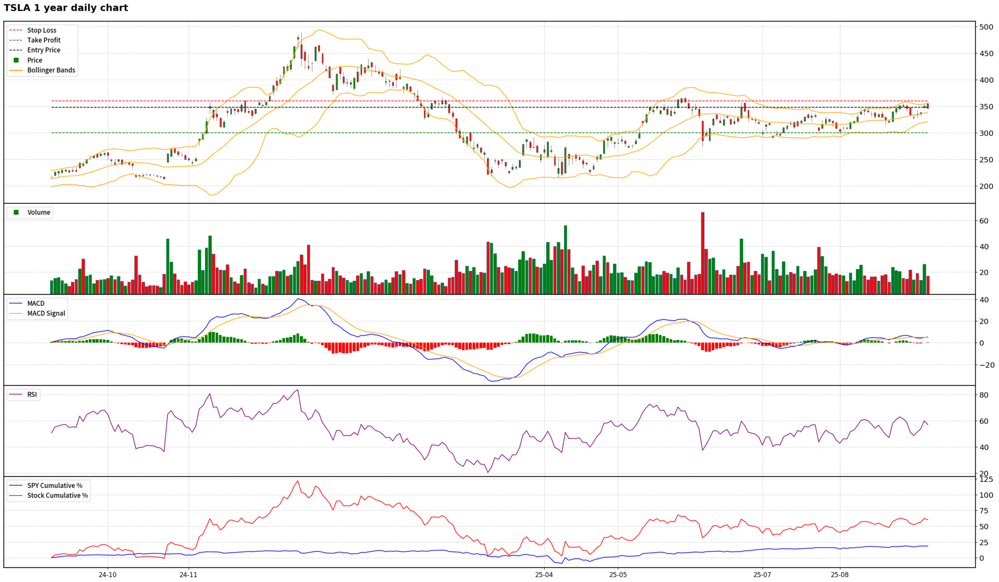Click the 24-11 date axis label

[188, 575]
